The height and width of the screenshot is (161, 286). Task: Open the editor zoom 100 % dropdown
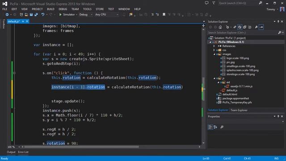pos(19,147)
